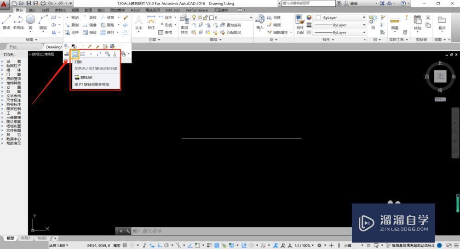Viewport: 460px width, 249px height.
Task: Click the Insert block (插入) icon
Action: (259, 22)
